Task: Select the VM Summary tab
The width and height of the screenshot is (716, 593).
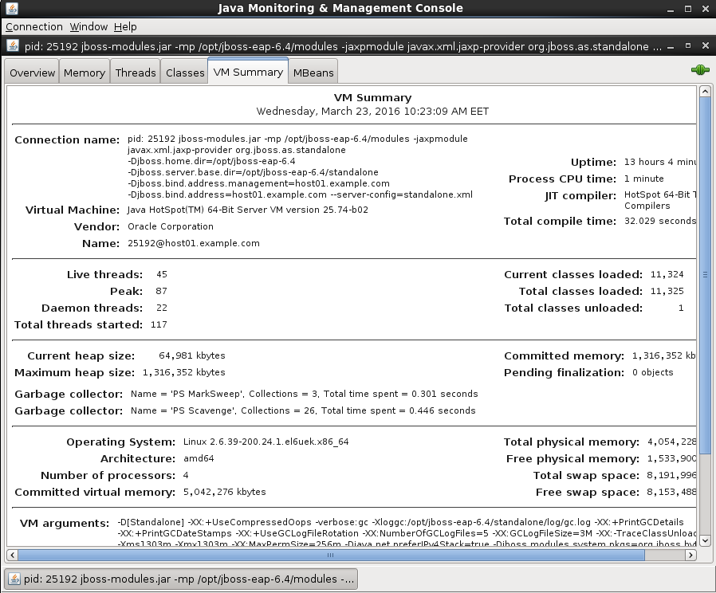Action: point(248,72)
